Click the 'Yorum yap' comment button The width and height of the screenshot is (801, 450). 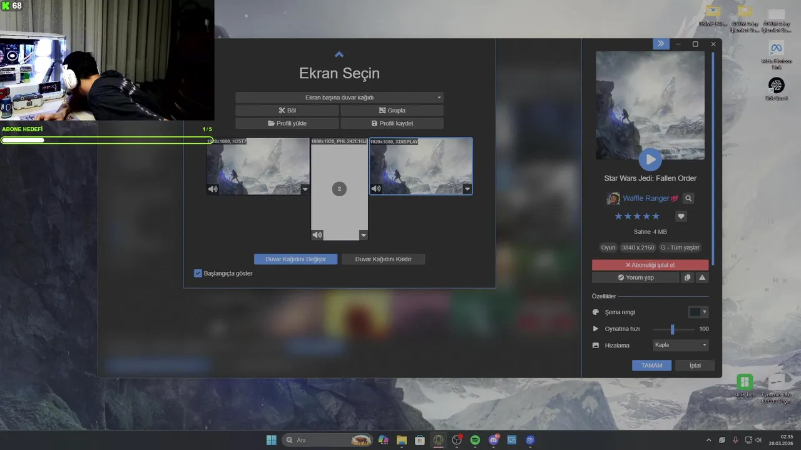point(635,277)
